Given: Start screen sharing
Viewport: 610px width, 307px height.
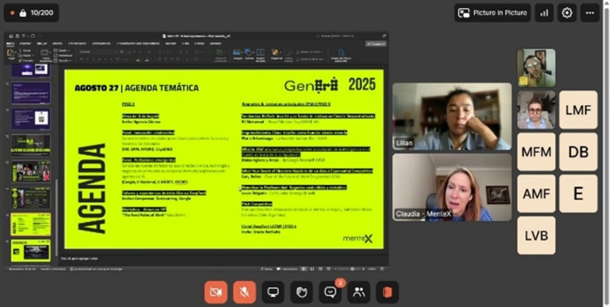Looking at the screenshot, I should 273,292.
